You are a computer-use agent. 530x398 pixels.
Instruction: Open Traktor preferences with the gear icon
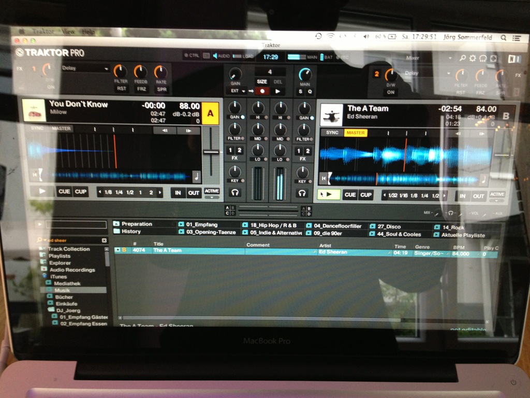click(x=473, y=58)
